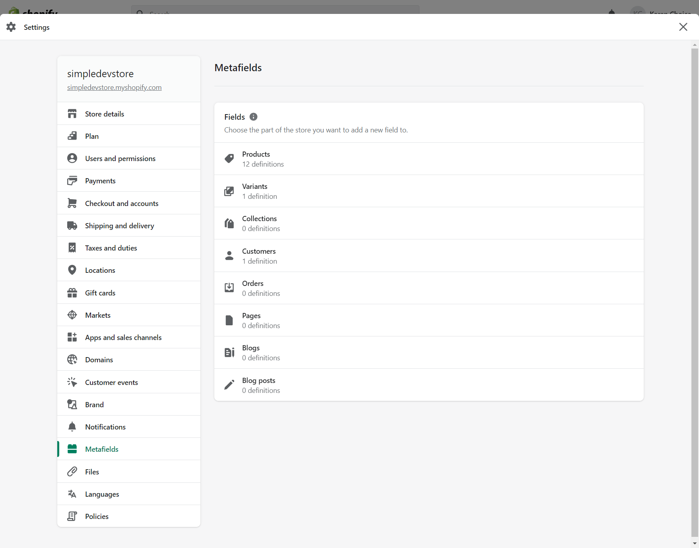Click the Blogs icon in Fields list
Viewport: 699px width, 548px height.
coord(229,352)
